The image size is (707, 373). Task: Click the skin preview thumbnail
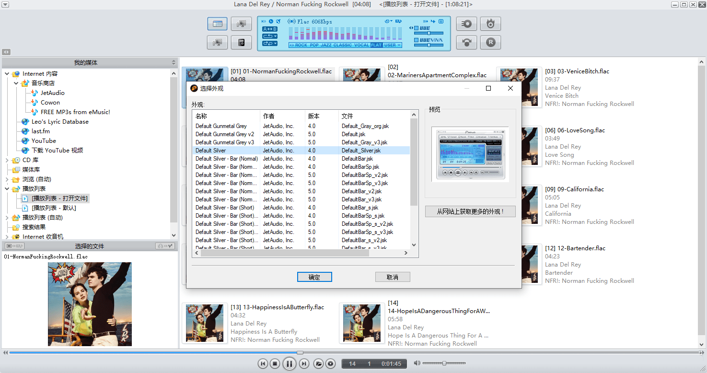point(470,154)
